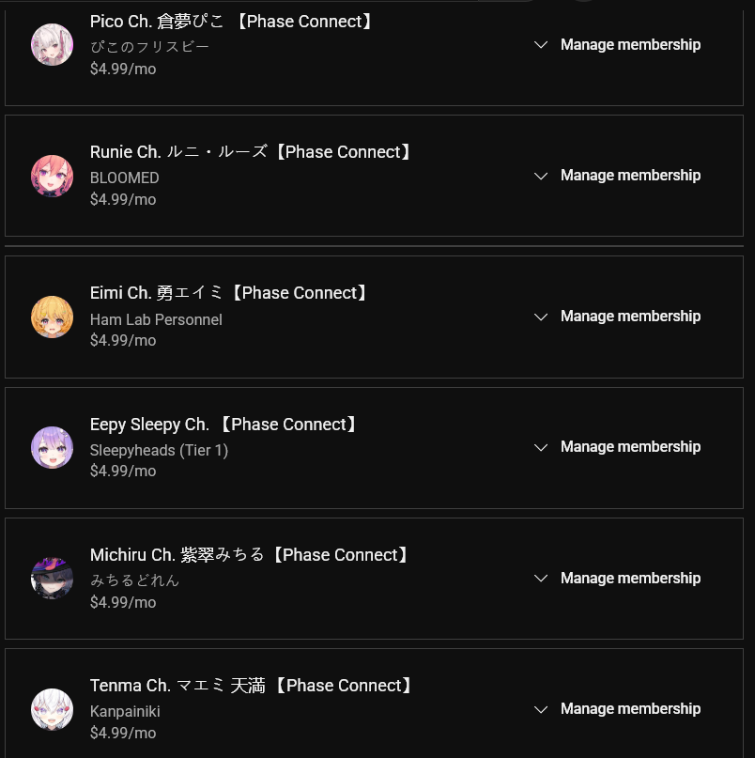Expand Eepy Sleepy Ch. membership chevron

click(541, 448)
